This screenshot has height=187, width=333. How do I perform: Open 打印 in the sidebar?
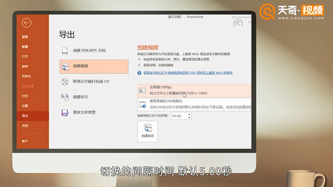coord(25,96)
